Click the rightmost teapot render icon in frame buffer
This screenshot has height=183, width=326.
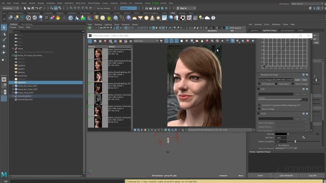click(x=253, y=41)
